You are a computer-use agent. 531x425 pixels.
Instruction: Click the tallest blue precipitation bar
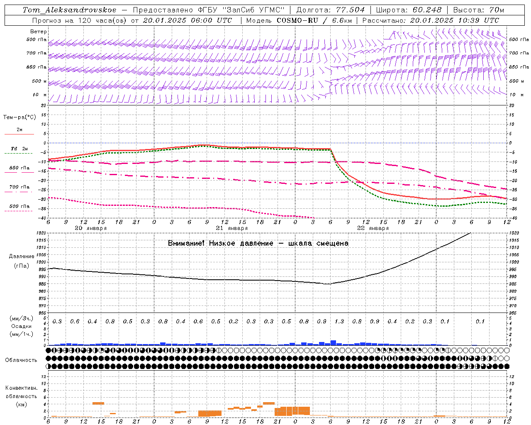[x=333, y=343]
